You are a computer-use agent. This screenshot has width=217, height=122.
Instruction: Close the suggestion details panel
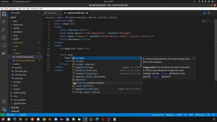(x=194, y=59)
